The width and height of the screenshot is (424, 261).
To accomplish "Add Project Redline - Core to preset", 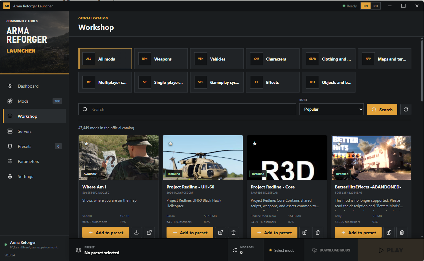I will 274,232.
